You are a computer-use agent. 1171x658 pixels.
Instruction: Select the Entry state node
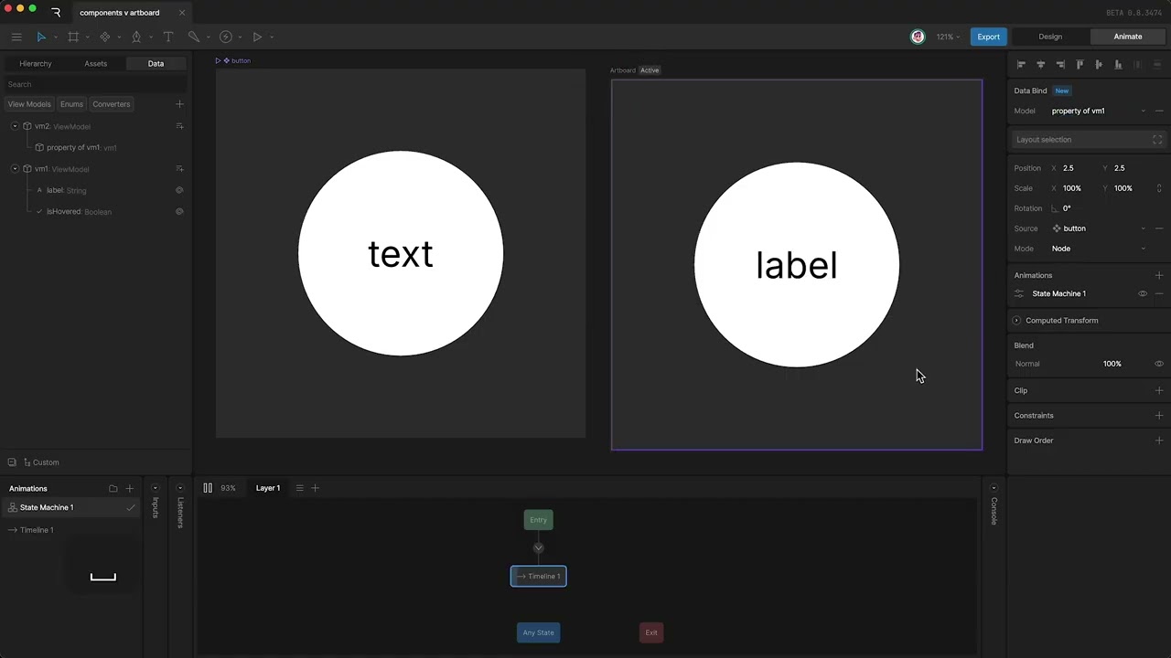(538, 520)
